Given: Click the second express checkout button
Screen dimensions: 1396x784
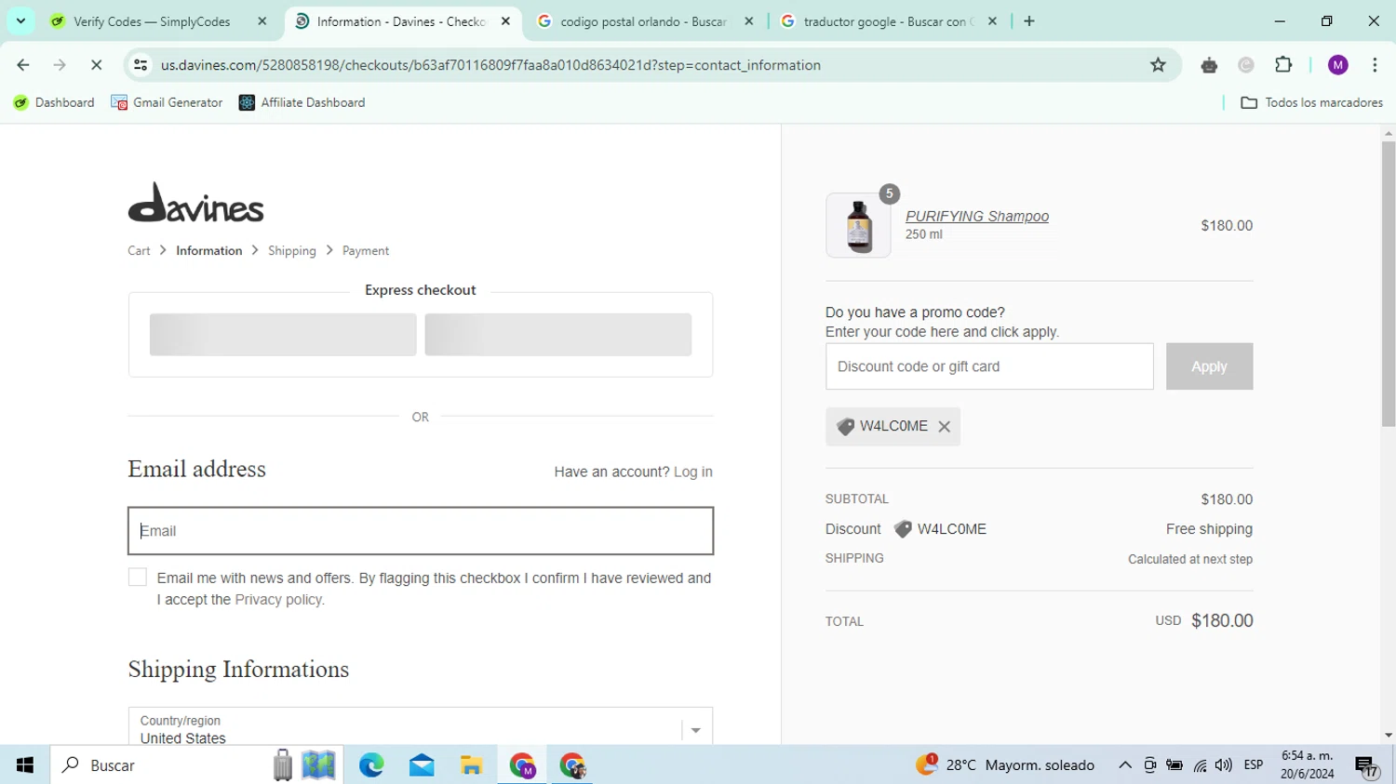Looking at the screenshot, I should click(x=558, y=335).
